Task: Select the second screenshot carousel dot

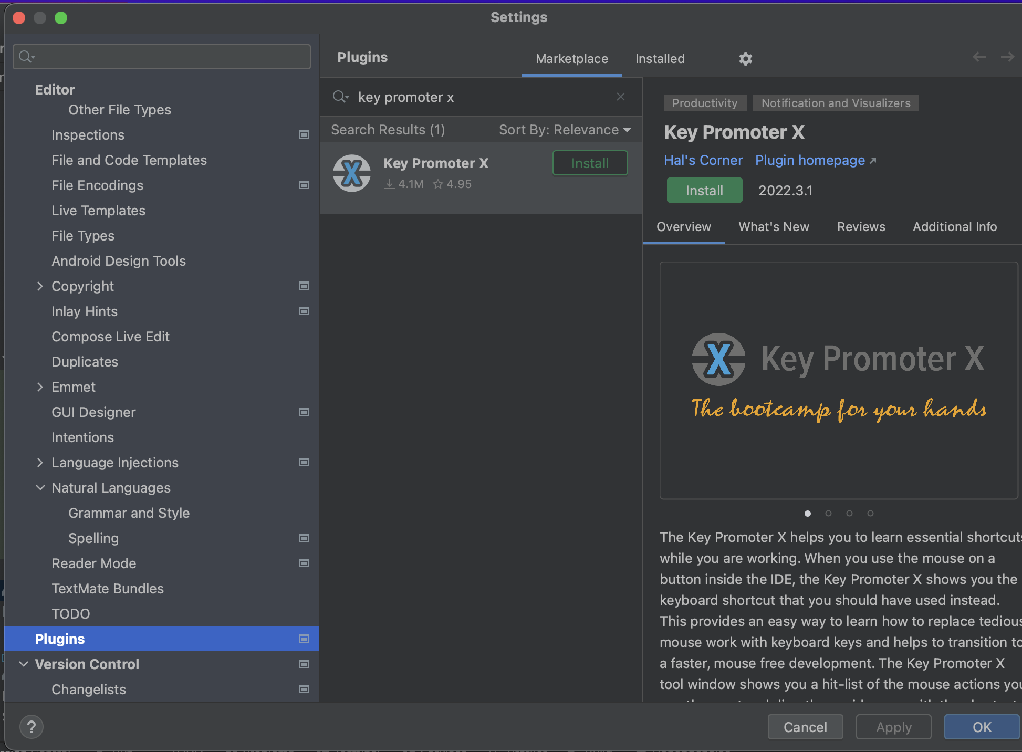Action: [828, 514]
